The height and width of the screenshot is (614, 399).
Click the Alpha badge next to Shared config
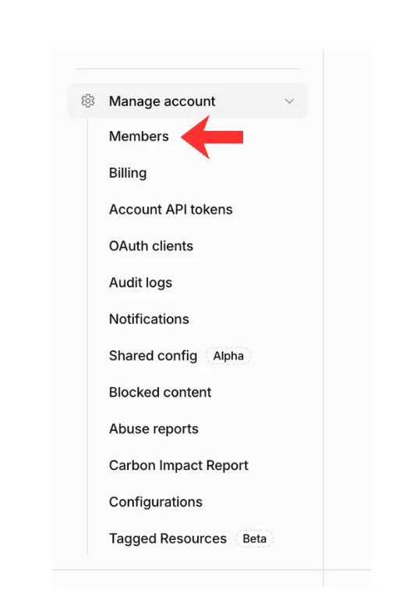pyautogui.click(x=228, y=356)
